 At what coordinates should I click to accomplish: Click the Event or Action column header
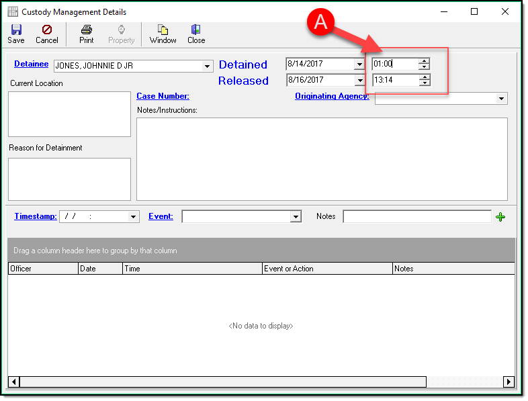click(x=326, y=269)
